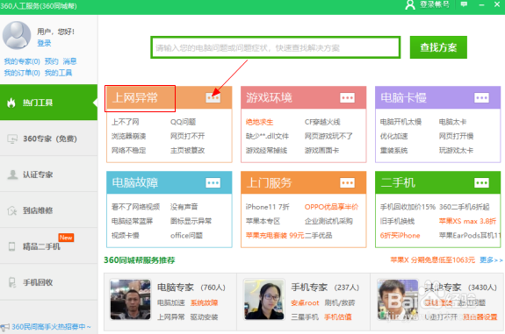This screenshot has width=505, height=334.
Task: Open more options for 电脑故障 card
Action: click(213, 182)
